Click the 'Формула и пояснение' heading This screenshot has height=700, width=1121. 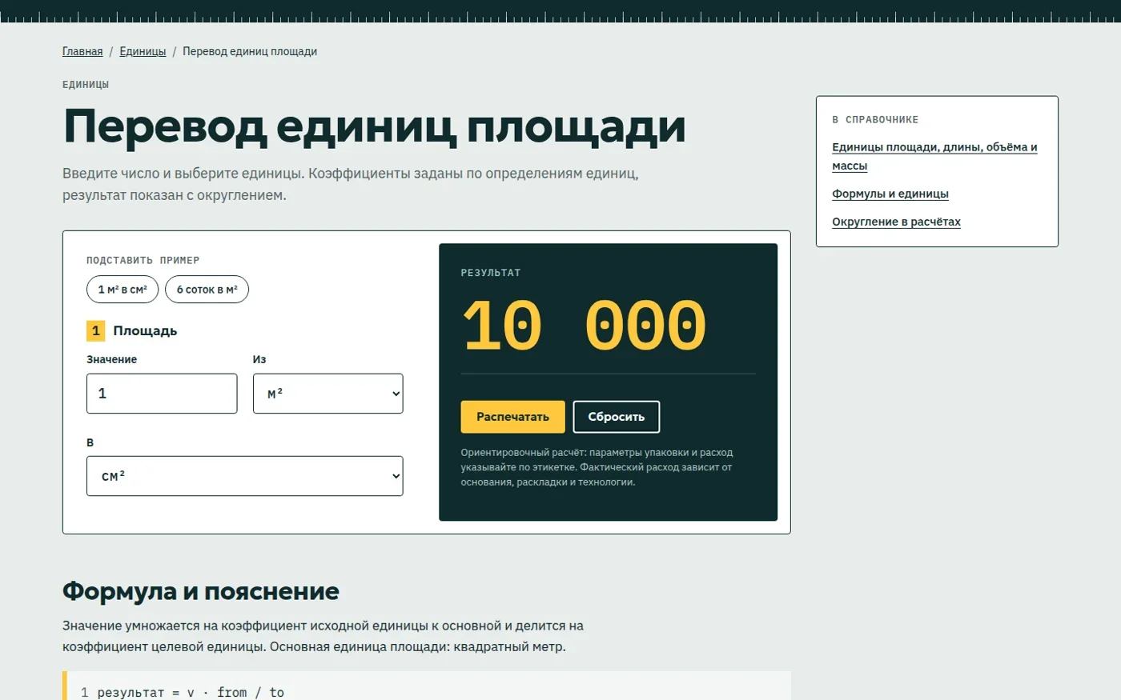coord(201,591)
